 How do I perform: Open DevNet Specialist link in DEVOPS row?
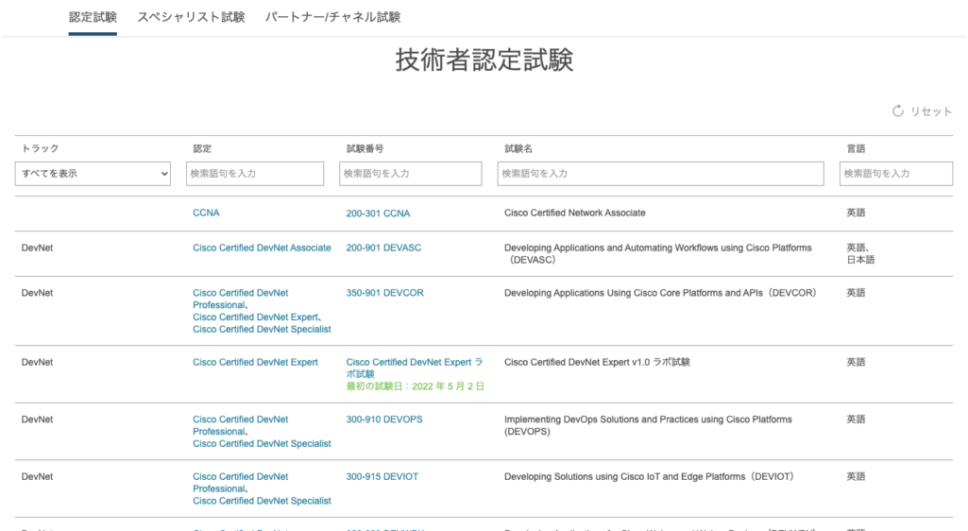coord(262,443)
